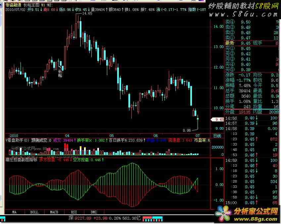Select the 卖① 9.47 ask row
Image resolution: width=281 pixels, height=224 pixels.
click(252, 38)
